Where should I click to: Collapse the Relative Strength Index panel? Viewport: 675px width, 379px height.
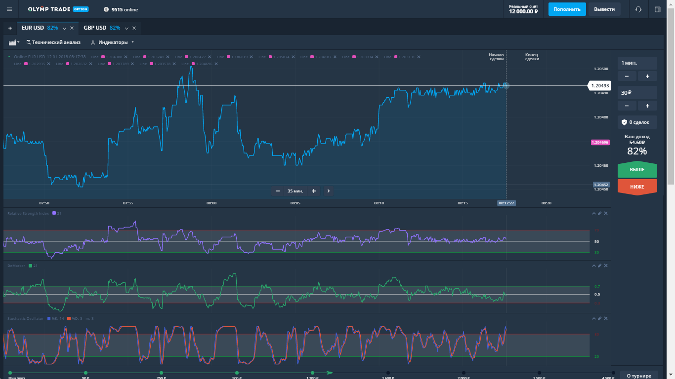[x=594, y=213]
